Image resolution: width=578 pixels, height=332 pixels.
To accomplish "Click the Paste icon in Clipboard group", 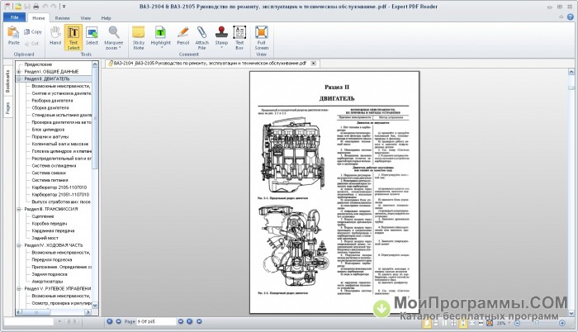I will pos(14,32).
